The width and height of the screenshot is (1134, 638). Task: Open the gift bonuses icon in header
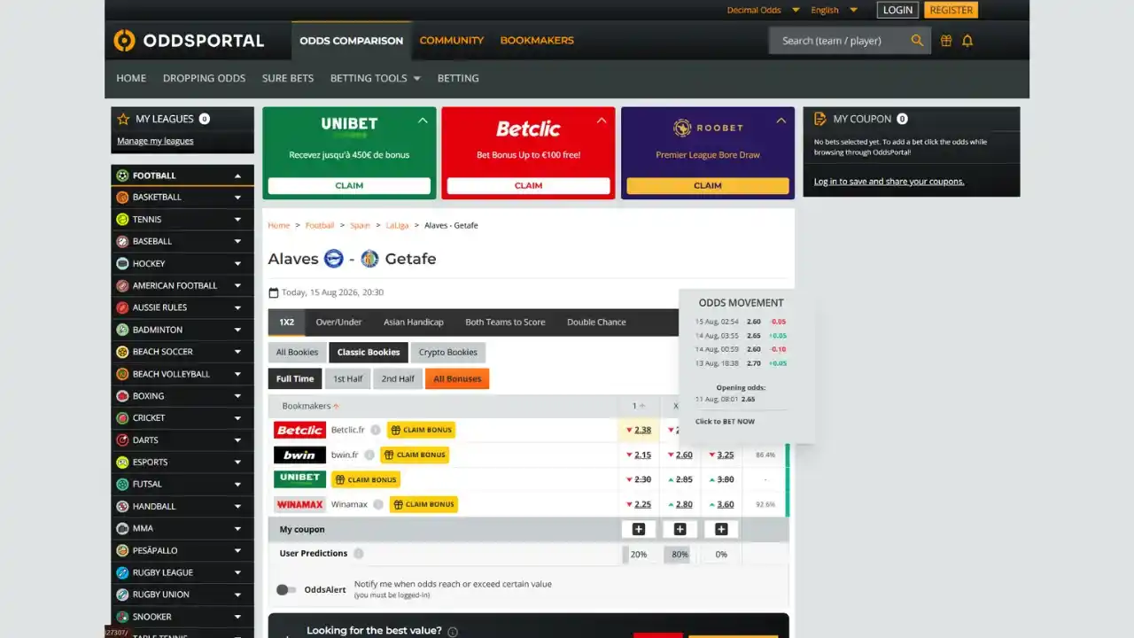[946, 41]
